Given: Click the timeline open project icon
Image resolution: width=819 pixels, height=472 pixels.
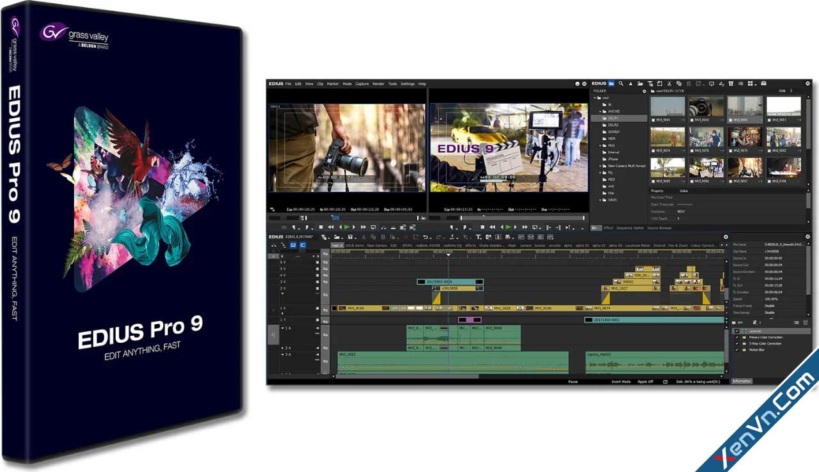Looking at the screenshot, I should (337, 237).
